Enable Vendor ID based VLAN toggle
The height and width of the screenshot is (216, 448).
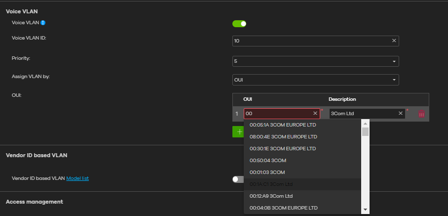click(x=238, y=179)
